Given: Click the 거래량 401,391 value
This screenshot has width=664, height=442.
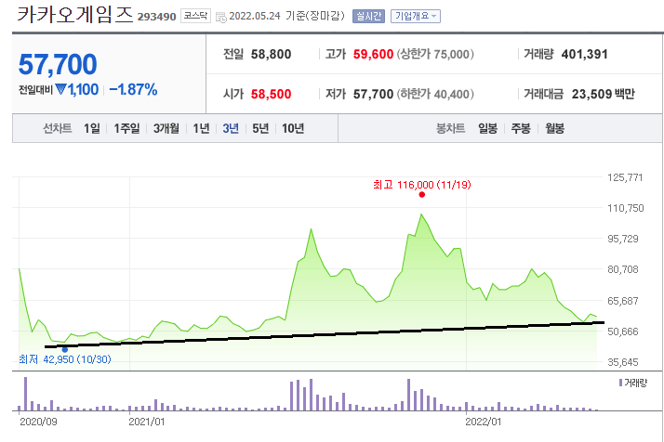Looking at the screenshot, I should [584, 54].
